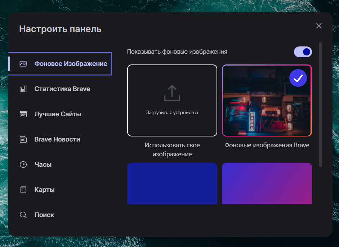This screenshot has width=339, height=247.
Task: Switch to Статистика Brave section
Action: coord(60,89)
